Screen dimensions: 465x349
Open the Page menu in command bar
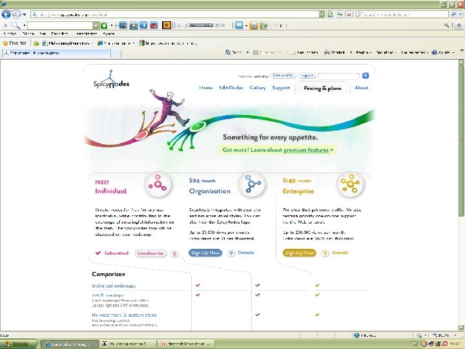coord(362,52)
